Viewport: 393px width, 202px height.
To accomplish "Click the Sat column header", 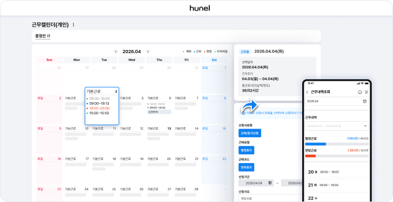I will point(214,60).
